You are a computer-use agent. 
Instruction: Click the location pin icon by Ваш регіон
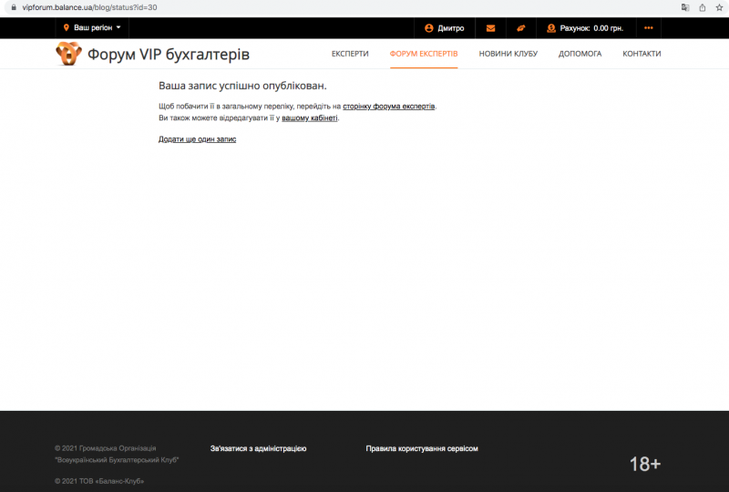click(x=67, y=28)
